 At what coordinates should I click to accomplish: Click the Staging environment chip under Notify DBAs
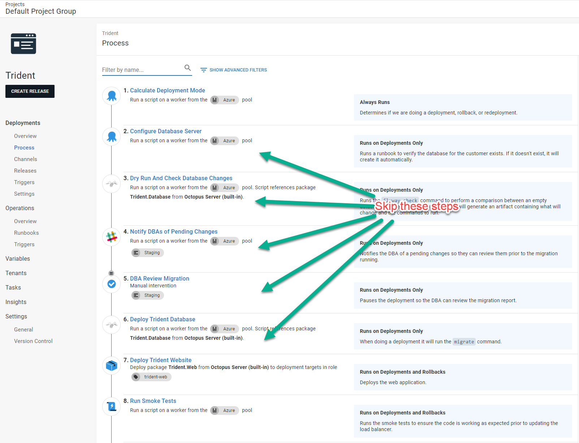click(147, 252)
